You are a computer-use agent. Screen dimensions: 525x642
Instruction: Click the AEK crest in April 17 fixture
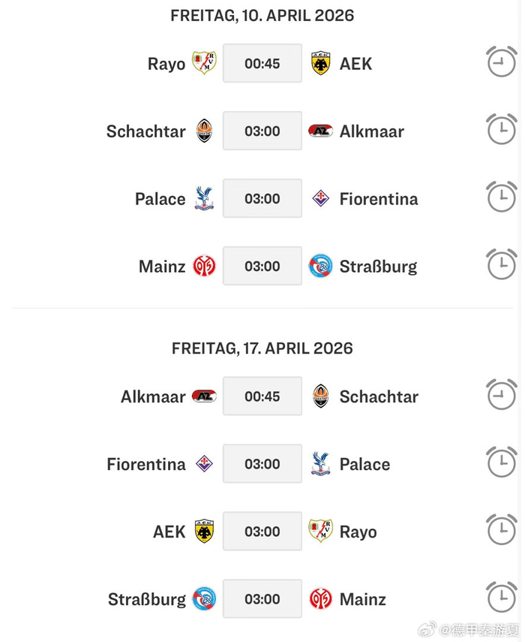click(x=204, y=532)
